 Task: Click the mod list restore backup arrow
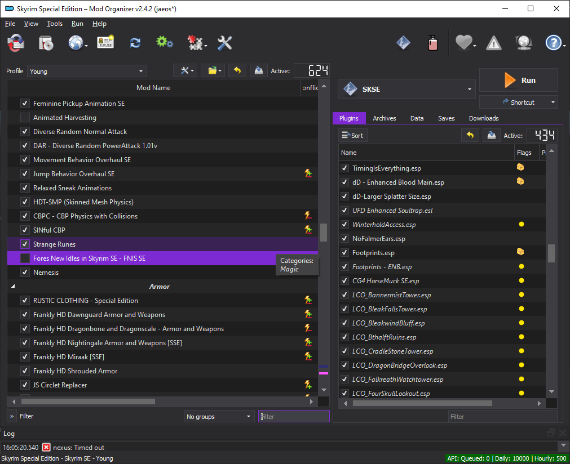(237, 70)
